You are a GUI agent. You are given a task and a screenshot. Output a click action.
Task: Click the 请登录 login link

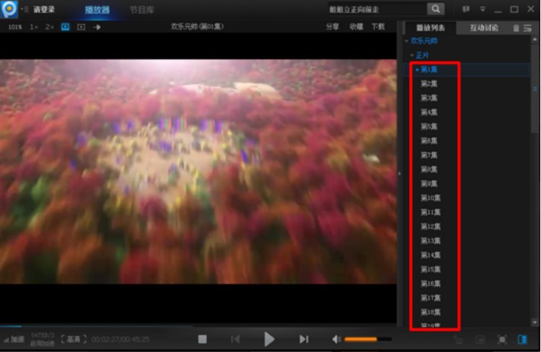click(44, 10)
